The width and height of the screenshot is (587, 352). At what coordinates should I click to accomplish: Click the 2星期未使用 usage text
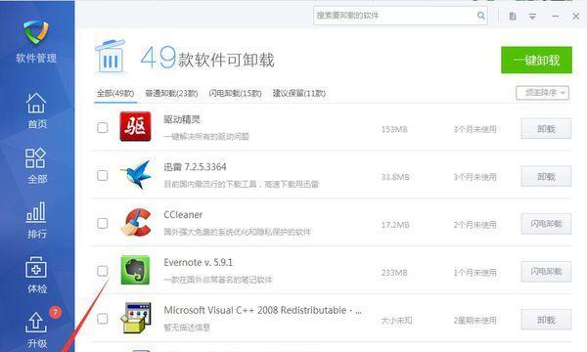[x=475, y=320]
